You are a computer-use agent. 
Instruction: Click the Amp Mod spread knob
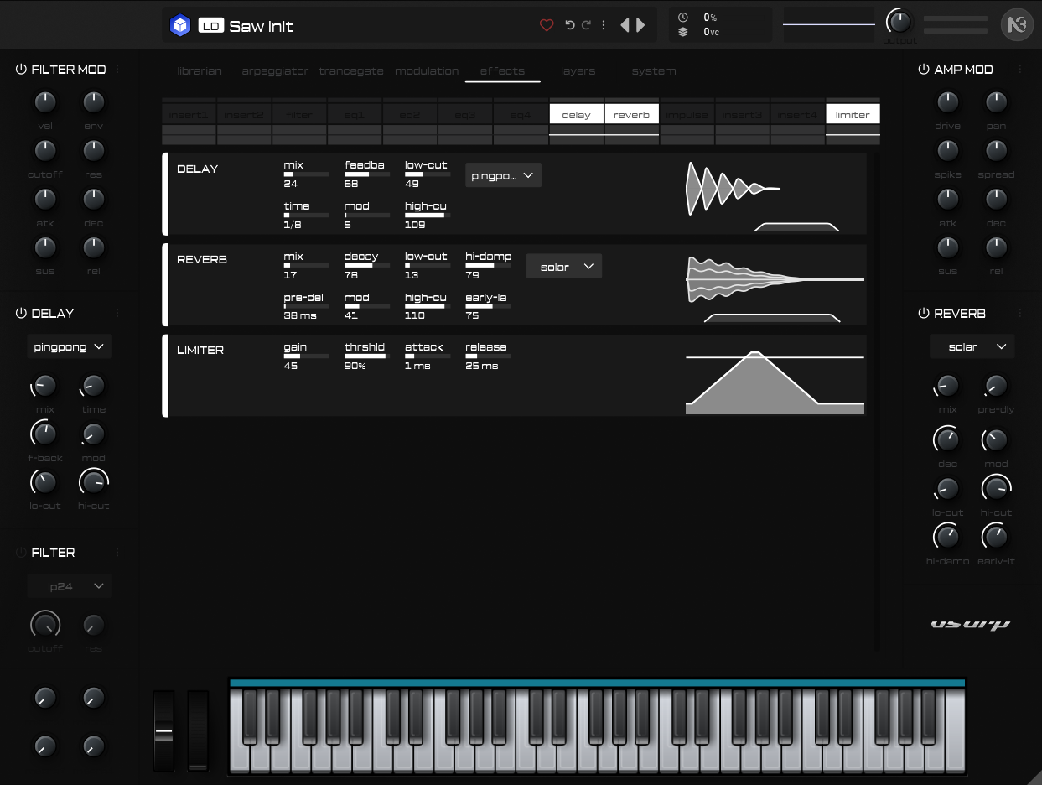(997, 151)
